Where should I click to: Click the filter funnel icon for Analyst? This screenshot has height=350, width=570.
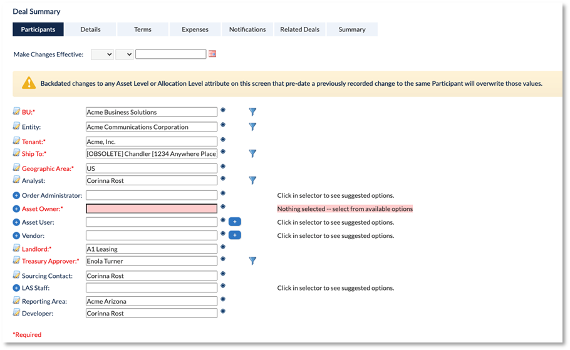[x=252, y=180]
